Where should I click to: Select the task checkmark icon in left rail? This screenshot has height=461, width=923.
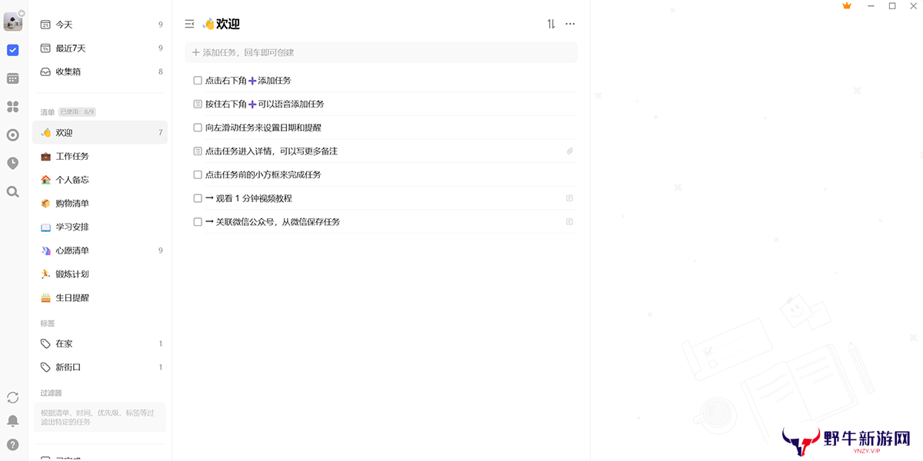(x=13, y=50)
